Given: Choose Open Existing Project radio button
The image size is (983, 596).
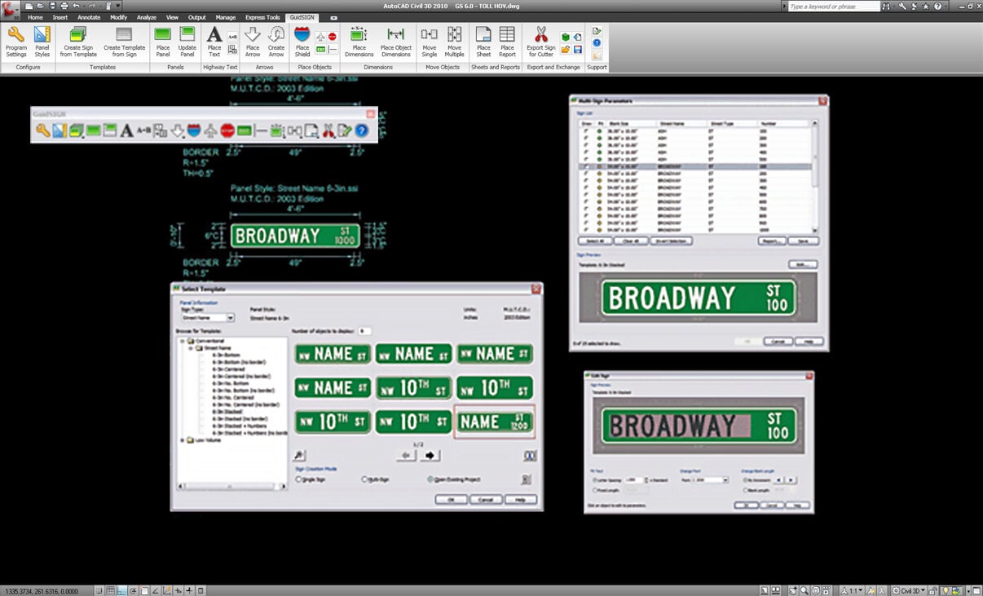Looking at the screenshot, I should tap(430, 479).
